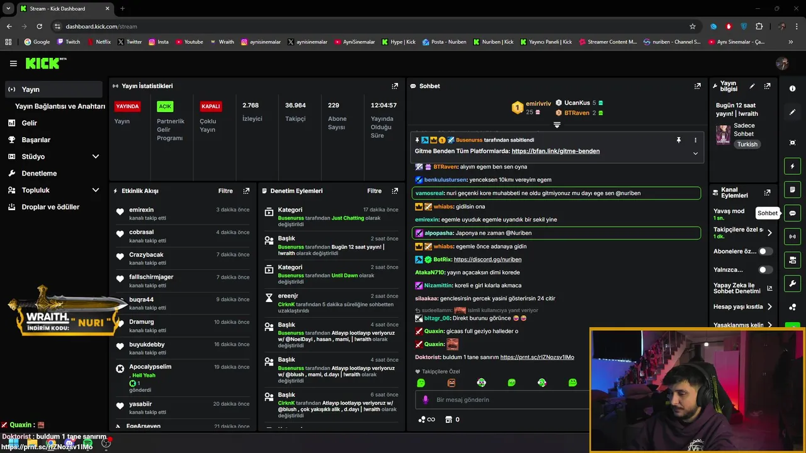
Task: Pop out the Denetim Eylemleri panel
Action: (395, 191)
